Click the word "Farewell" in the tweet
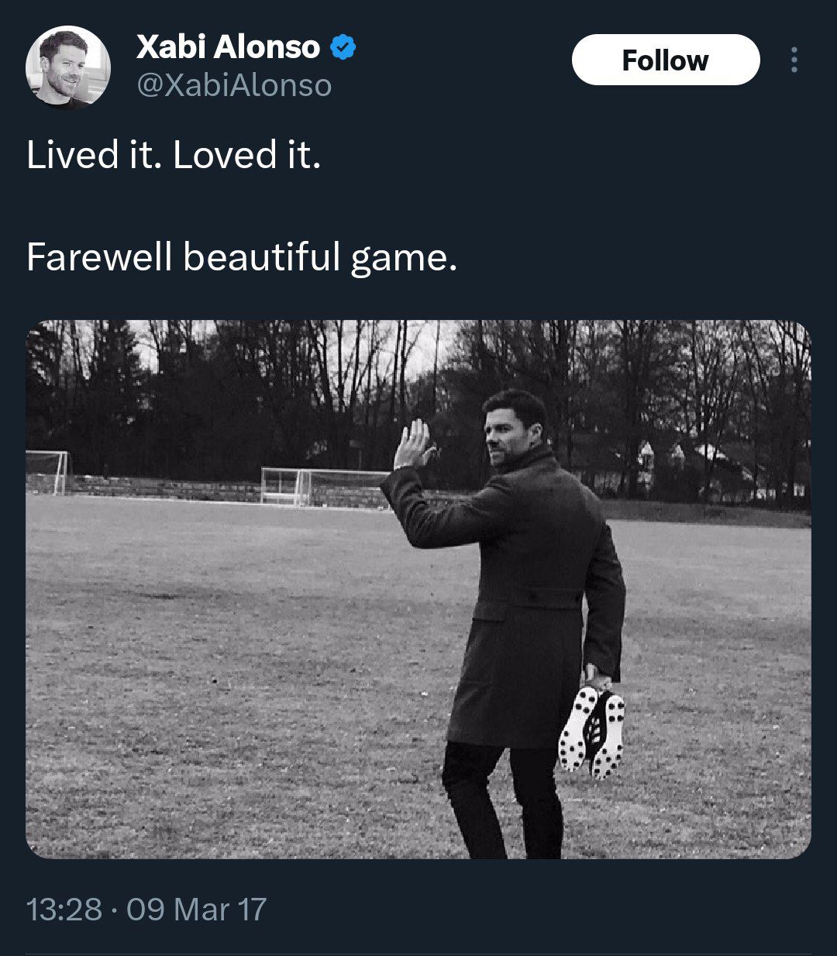Image resolution: width=837 pixels, height=956 pixels. tap(98, 257)
